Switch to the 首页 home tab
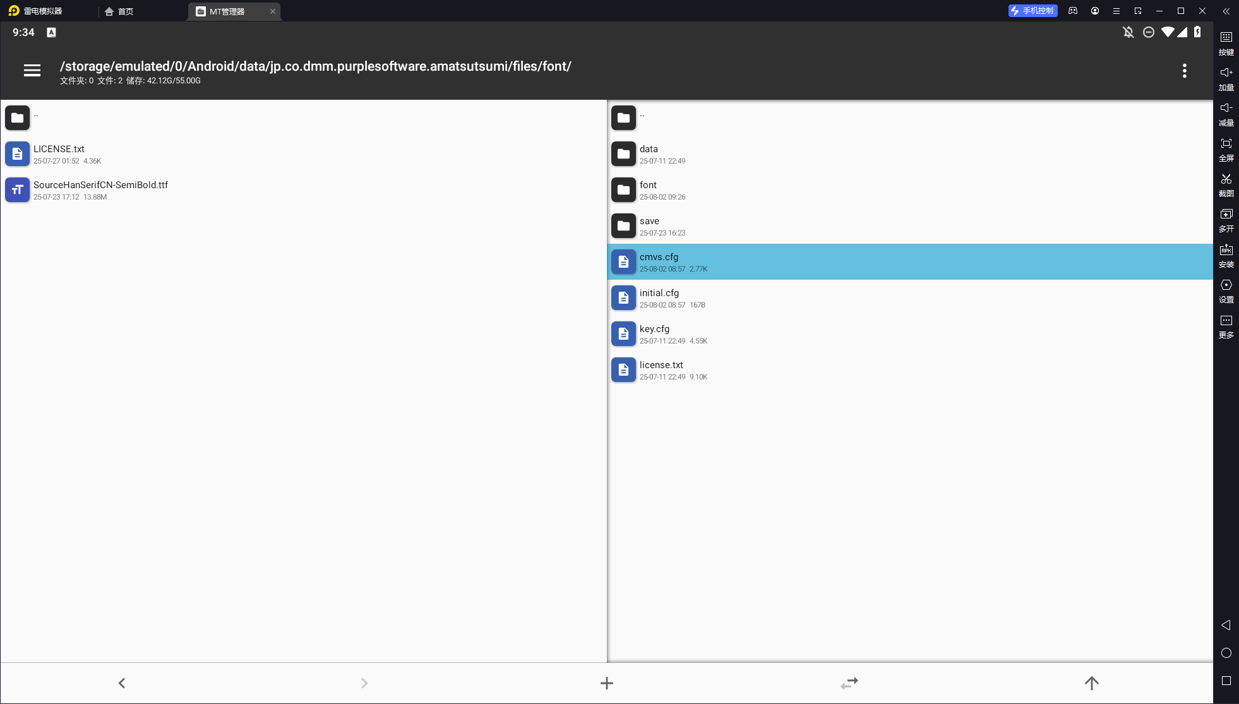This screenshot has height=704, width=1239. (x=119, y=11)
